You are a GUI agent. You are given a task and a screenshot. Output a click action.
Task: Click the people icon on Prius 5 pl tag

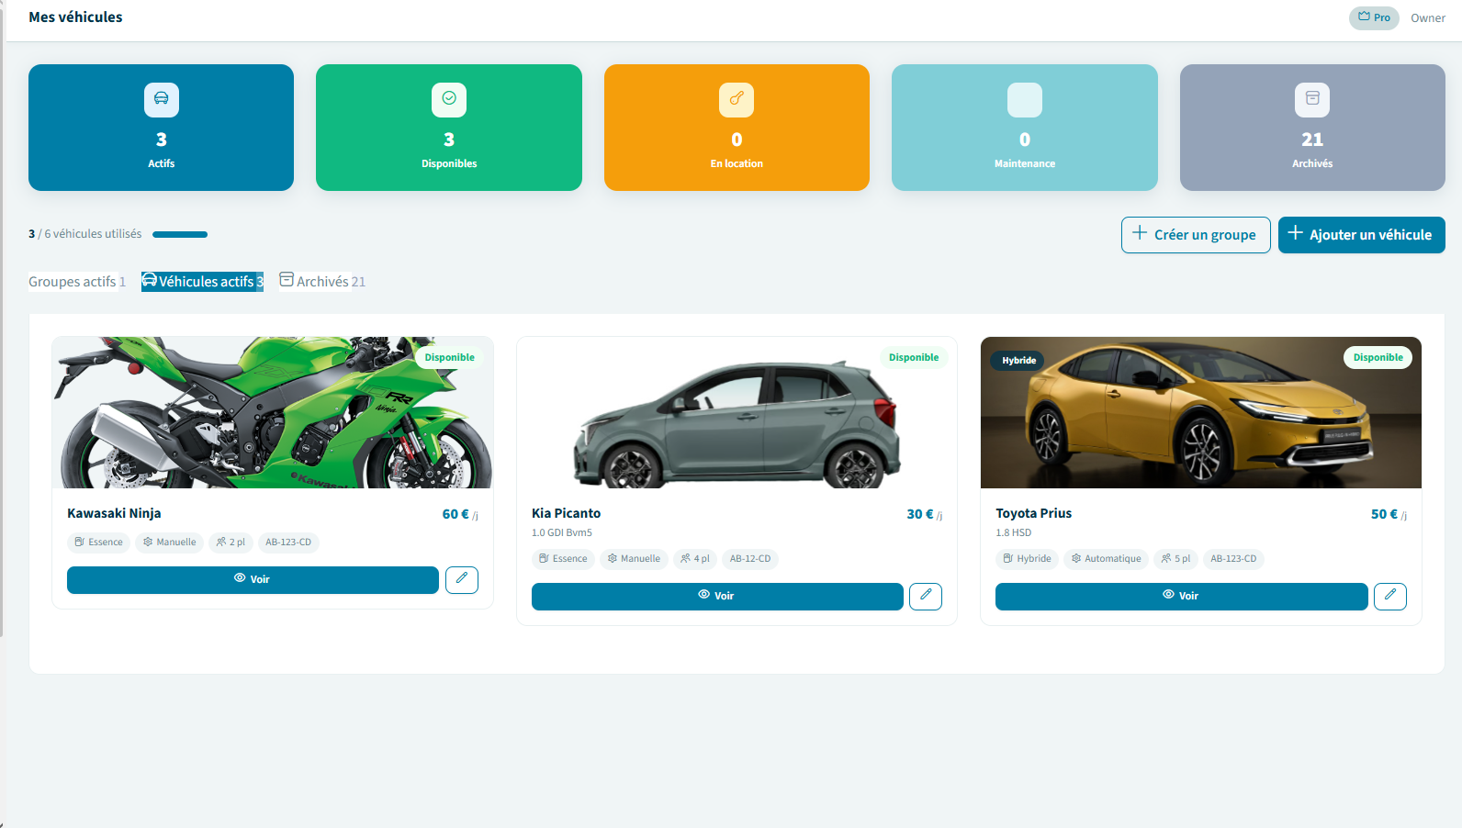click(x=1166, y=558)
